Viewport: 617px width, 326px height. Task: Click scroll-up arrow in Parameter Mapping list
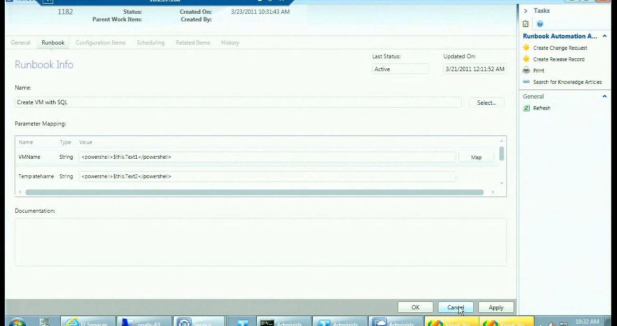502,141
